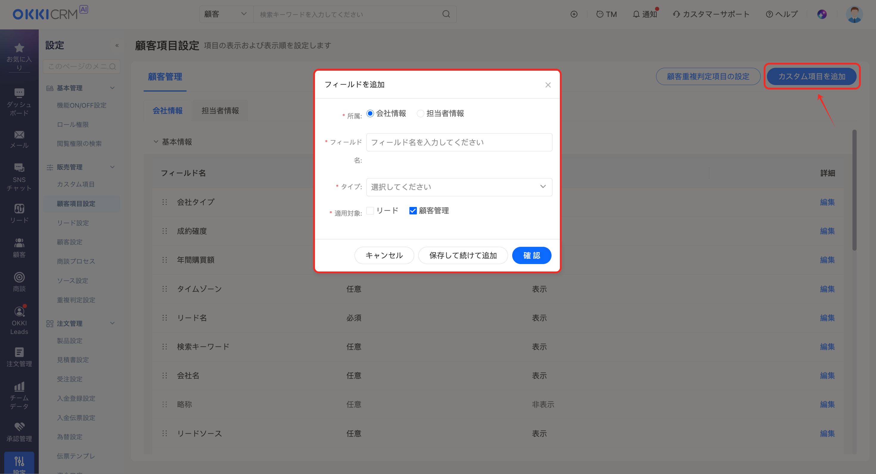
Task: Click drag handle for 検索キーワード row
Action: tap(164, 346)
